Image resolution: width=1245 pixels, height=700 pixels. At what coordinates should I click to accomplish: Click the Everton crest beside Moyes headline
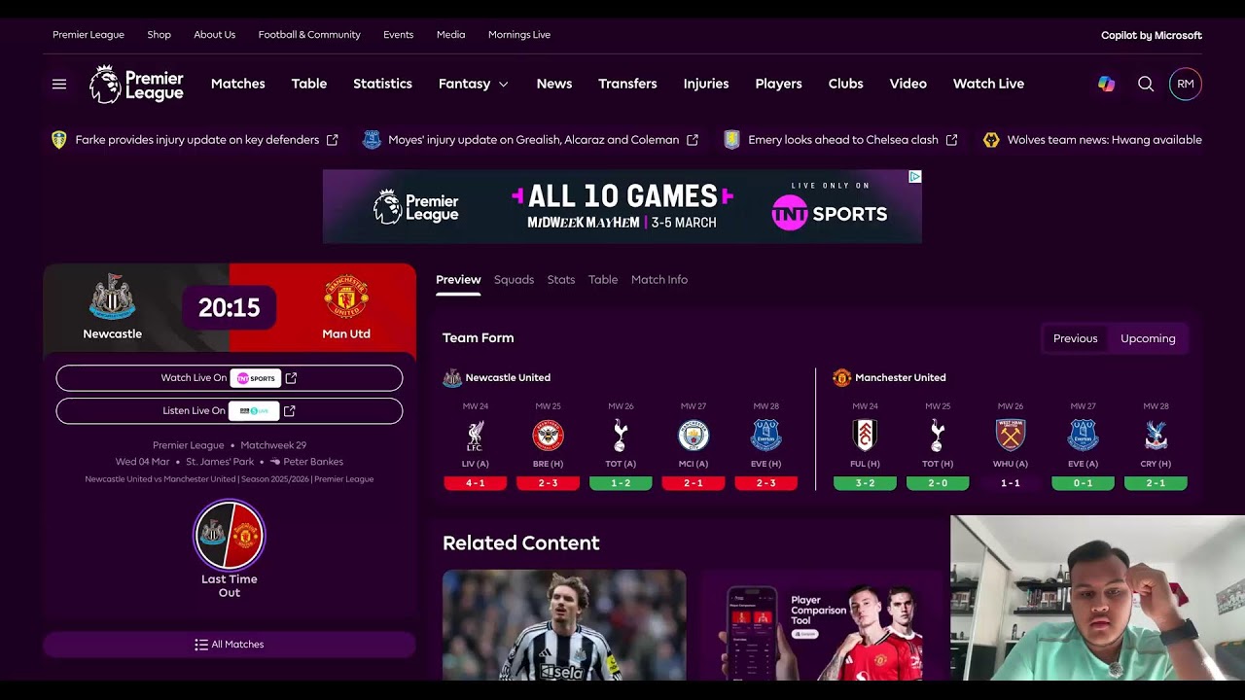coord(372,140)
